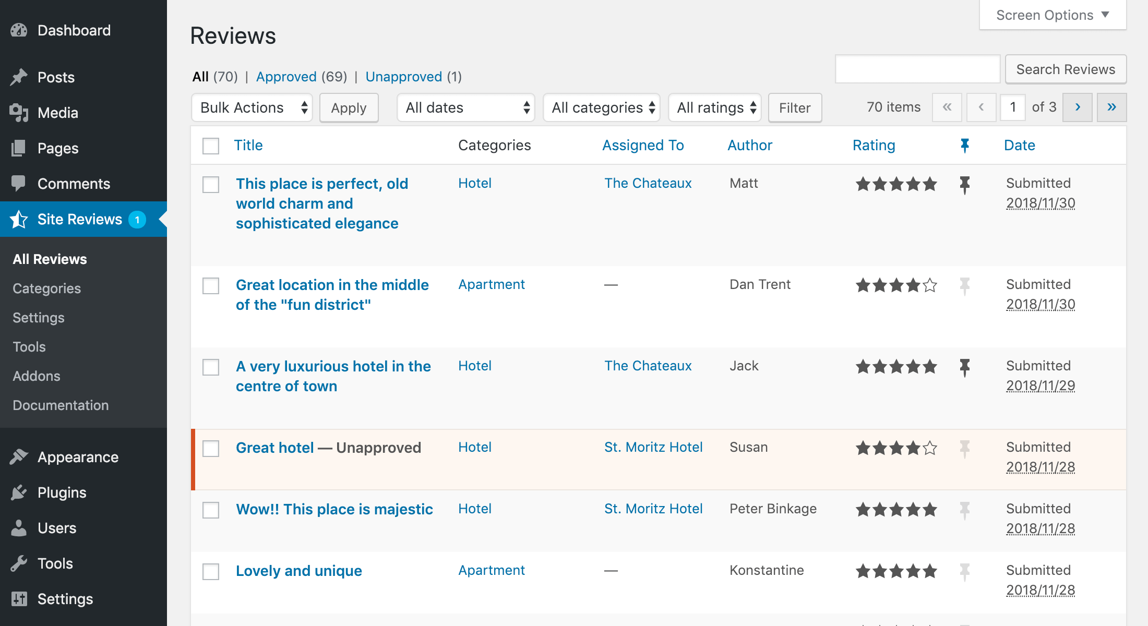This screenshot has width=1148, height=626.
Task: Select all reviews with header checkbox
Action: (211, 146)
